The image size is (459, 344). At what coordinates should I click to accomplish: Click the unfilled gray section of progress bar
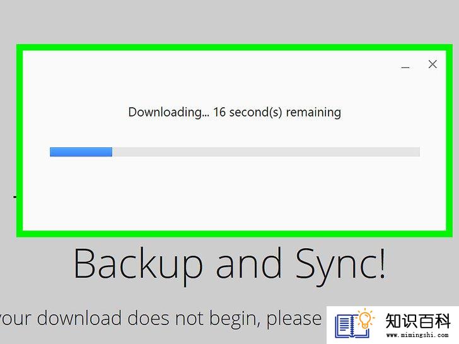tap(266, 152)
